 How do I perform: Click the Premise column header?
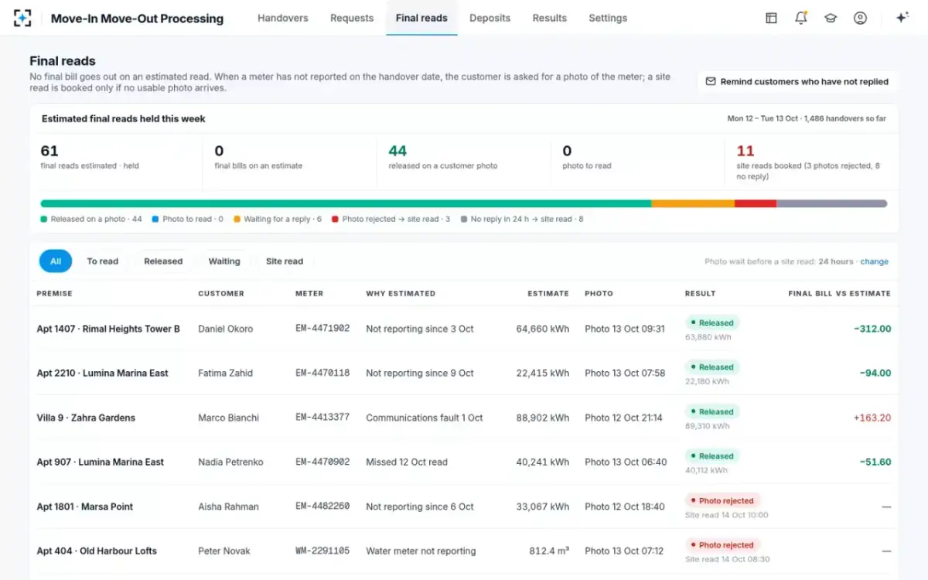click(54, 294)
